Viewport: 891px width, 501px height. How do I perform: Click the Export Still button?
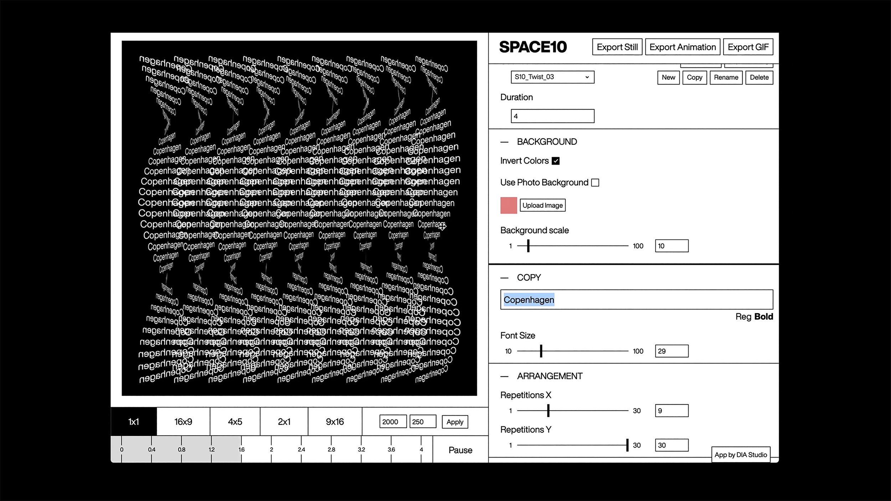(x=617, y=47)
